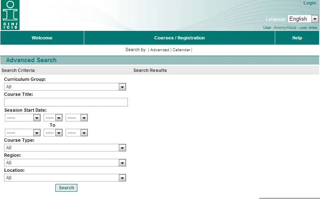Expand the Language dropdown
Image resolution: width=320 pixels, height=199 pixels.
(303, 19)
